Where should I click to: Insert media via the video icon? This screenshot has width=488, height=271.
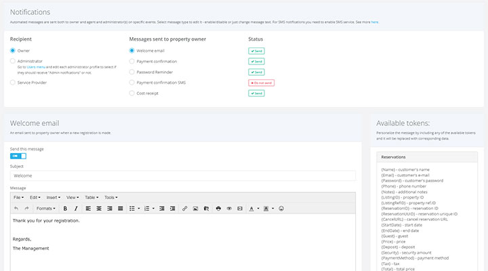pos(240,209)
